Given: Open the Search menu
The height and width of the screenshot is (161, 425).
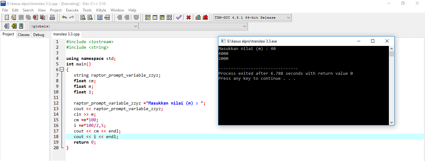Looking at the screenshot, I should click(x=28, y=10).
